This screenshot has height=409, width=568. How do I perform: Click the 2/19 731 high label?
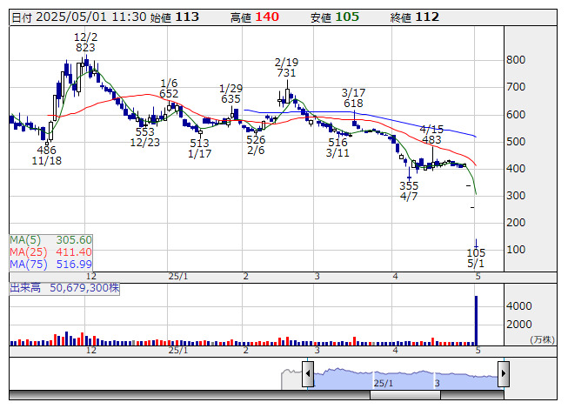286,68
